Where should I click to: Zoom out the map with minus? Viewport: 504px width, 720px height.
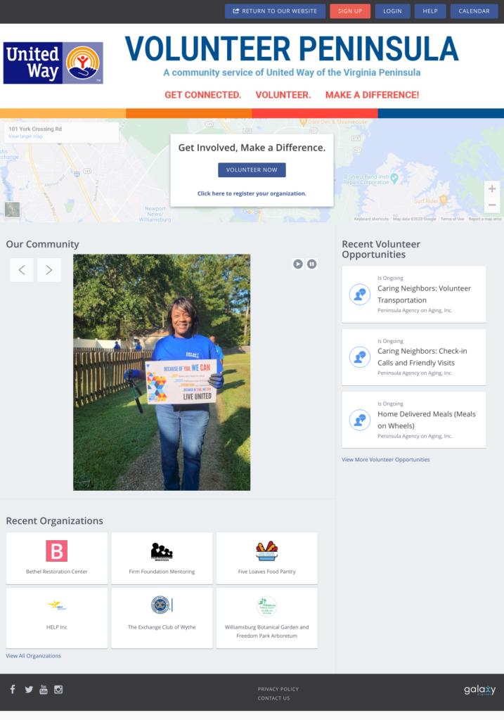coord(491,205)
